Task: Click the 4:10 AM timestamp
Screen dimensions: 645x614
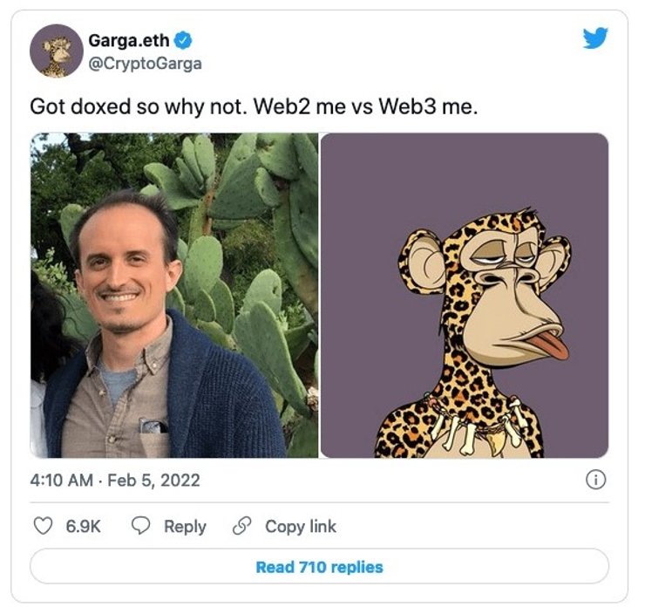Action: (62, 480)
